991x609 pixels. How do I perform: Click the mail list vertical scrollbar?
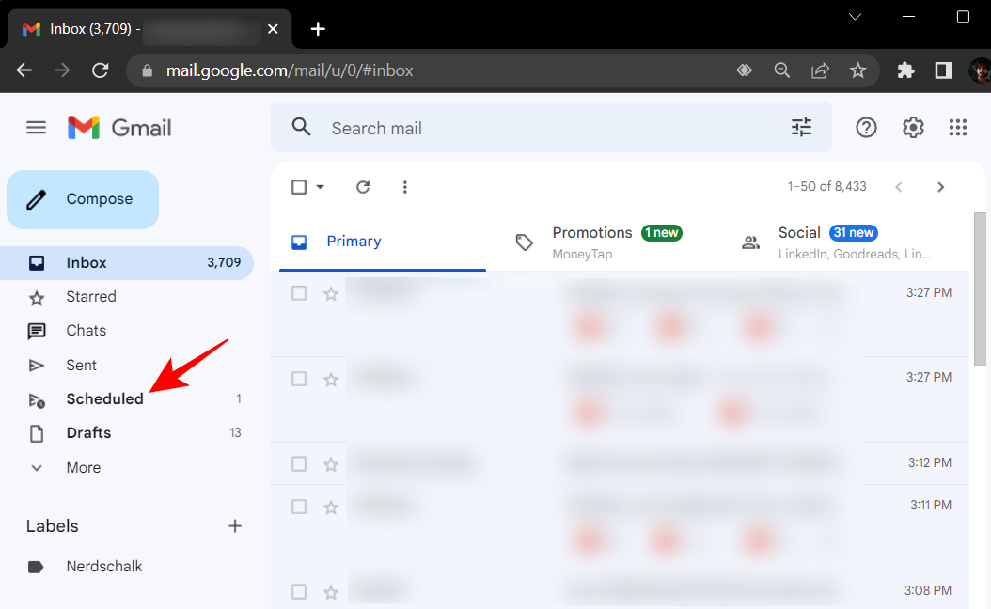pos(981,289)
